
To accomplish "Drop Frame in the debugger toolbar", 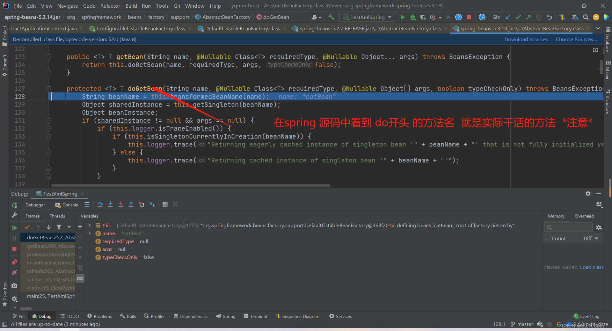I will pos(142,205).
